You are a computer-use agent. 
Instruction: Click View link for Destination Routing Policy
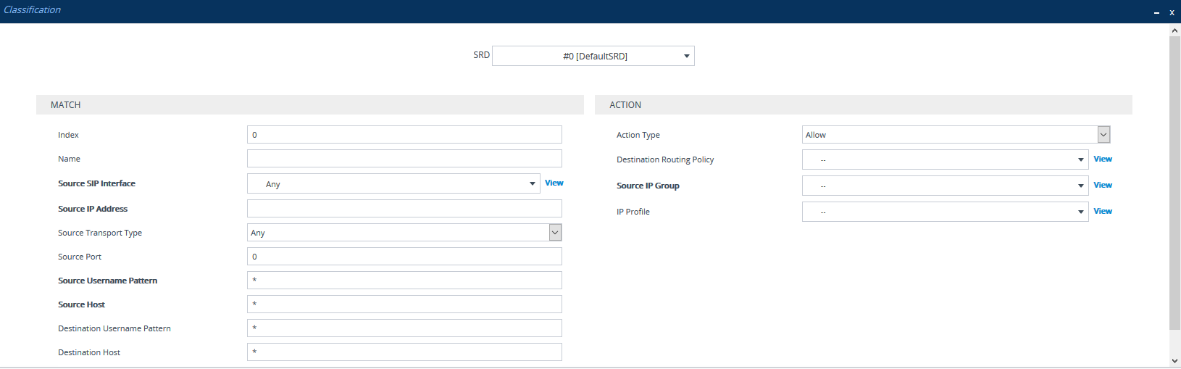[x=1102, y=159]
